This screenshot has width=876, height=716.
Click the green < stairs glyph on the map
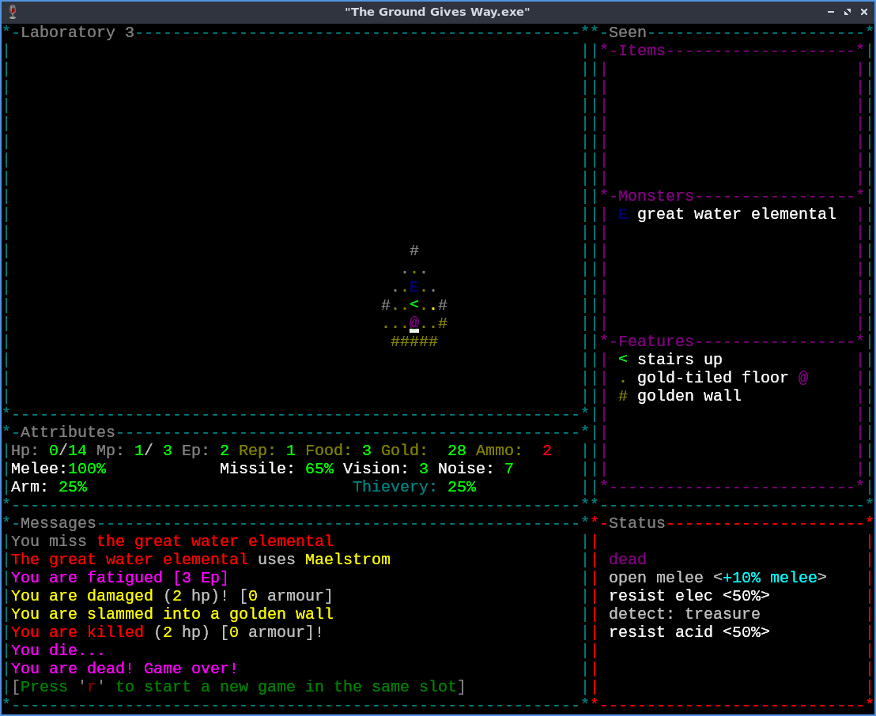[x=414, y=304]
